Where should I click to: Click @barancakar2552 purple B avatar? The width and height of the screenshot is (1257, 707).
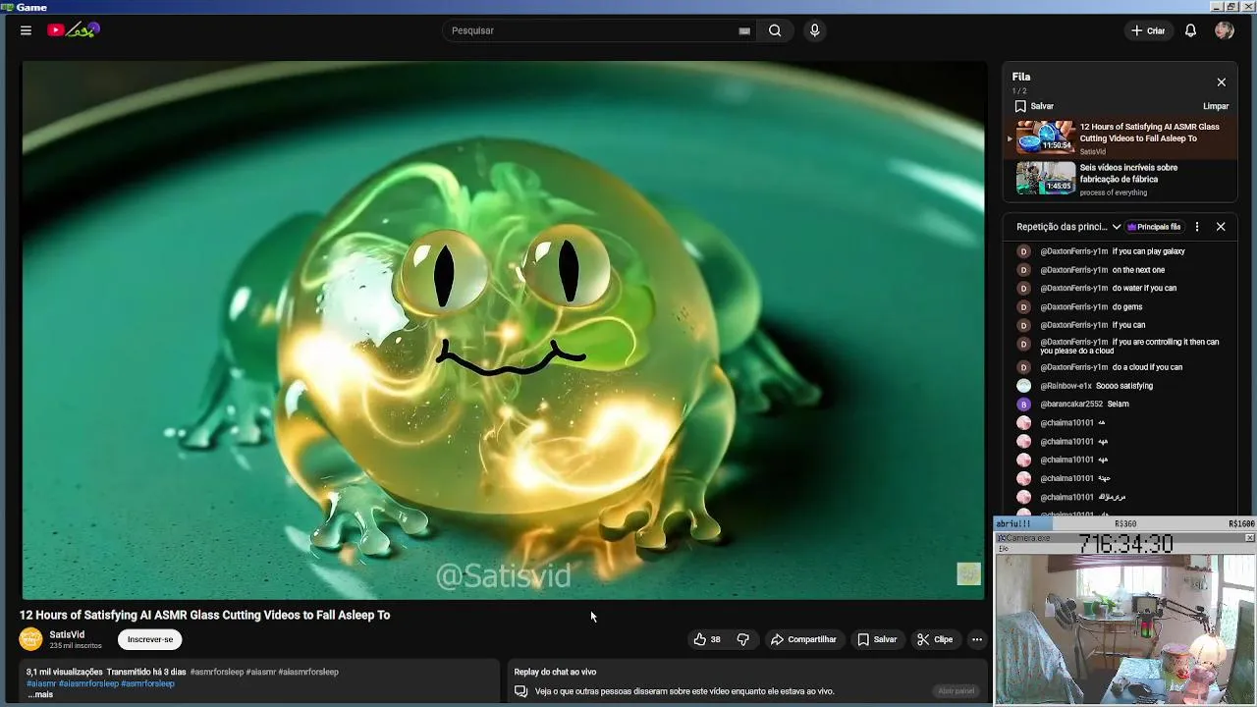click(x=1023, y=404)
